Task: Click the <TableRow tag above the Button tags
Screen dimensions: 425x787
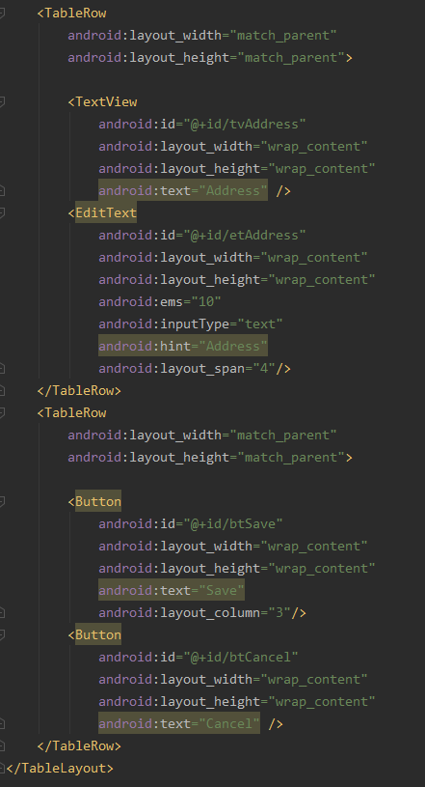Action: (x=71, y=412)
